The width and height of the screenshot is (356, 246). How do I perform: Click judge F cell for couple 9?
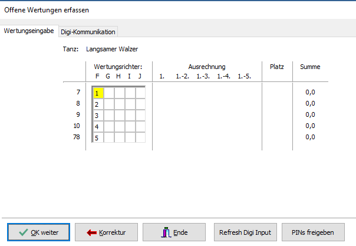[98, 115]
